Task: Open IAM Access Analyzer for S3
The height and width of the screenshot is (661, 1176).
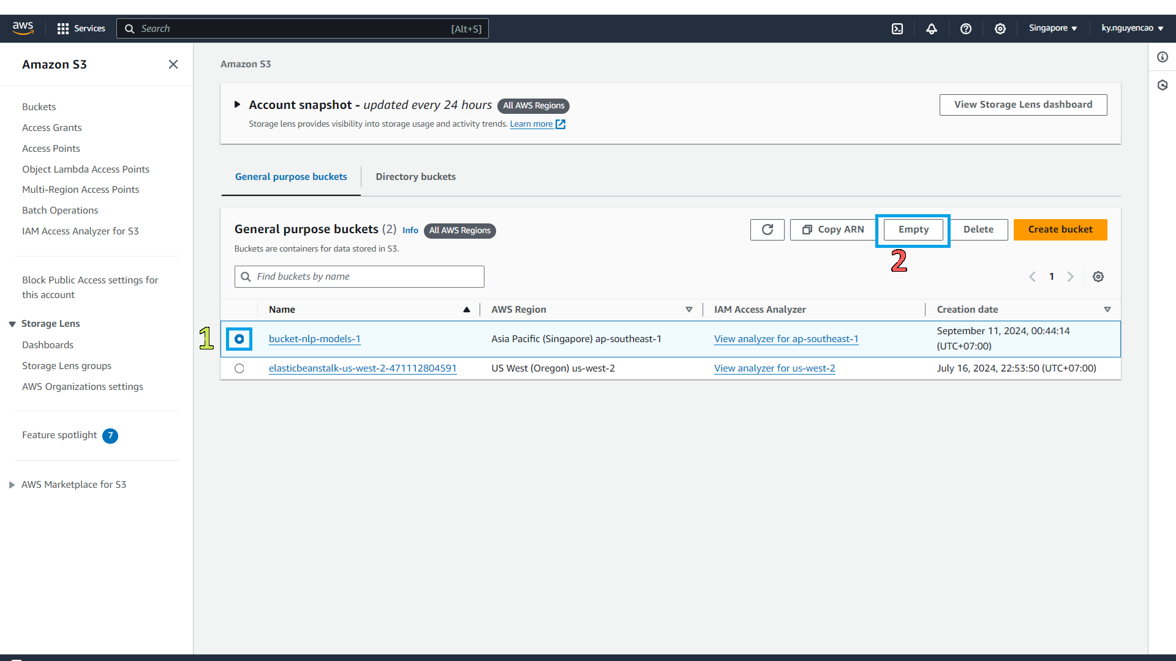Action: (x=81, y=231)
